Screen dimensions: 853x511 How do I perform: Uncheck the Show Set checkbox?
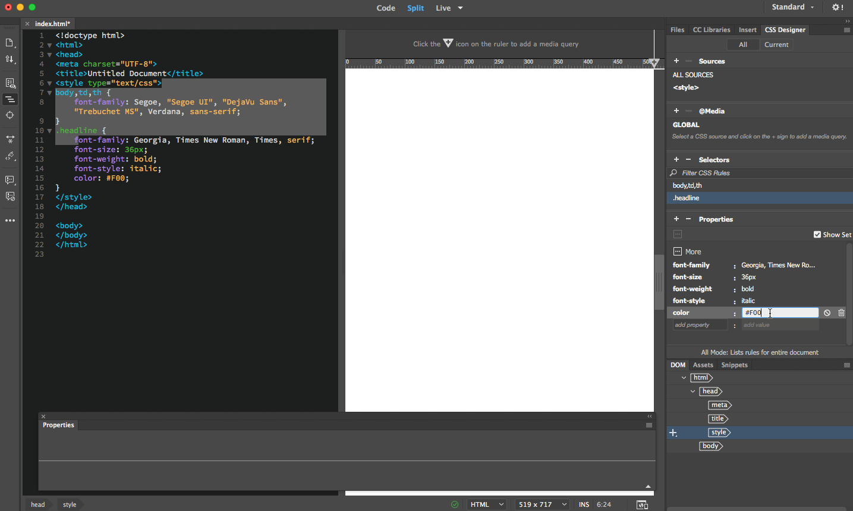817,235
